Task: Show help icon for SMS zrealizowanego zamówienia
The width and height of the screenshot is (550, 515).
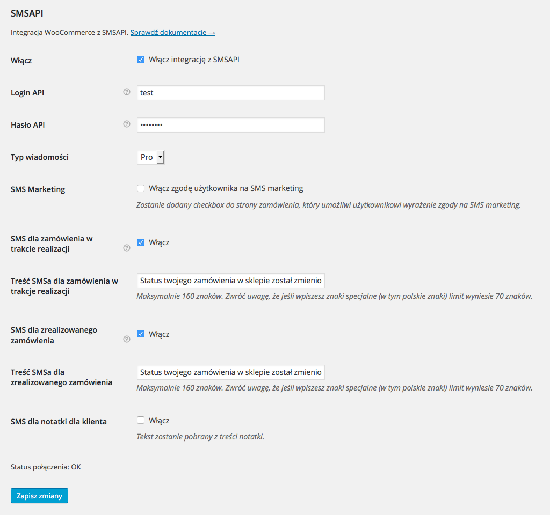Action: pos(127,339)
